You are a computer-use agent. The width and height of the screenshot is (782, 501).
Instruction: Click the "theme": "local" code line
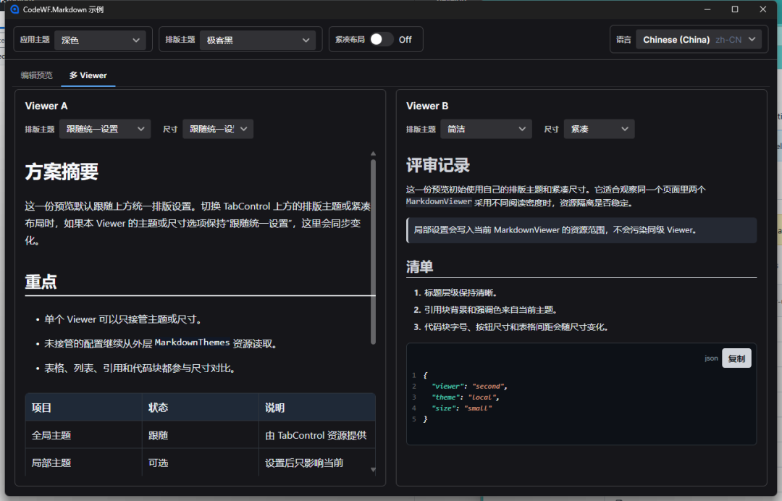pyautogui.click(x=466, y=397)
